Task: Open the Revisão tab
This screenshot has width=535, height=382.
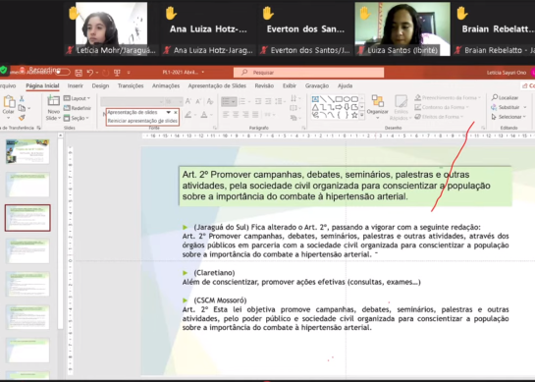Action: tap(264, 85)
